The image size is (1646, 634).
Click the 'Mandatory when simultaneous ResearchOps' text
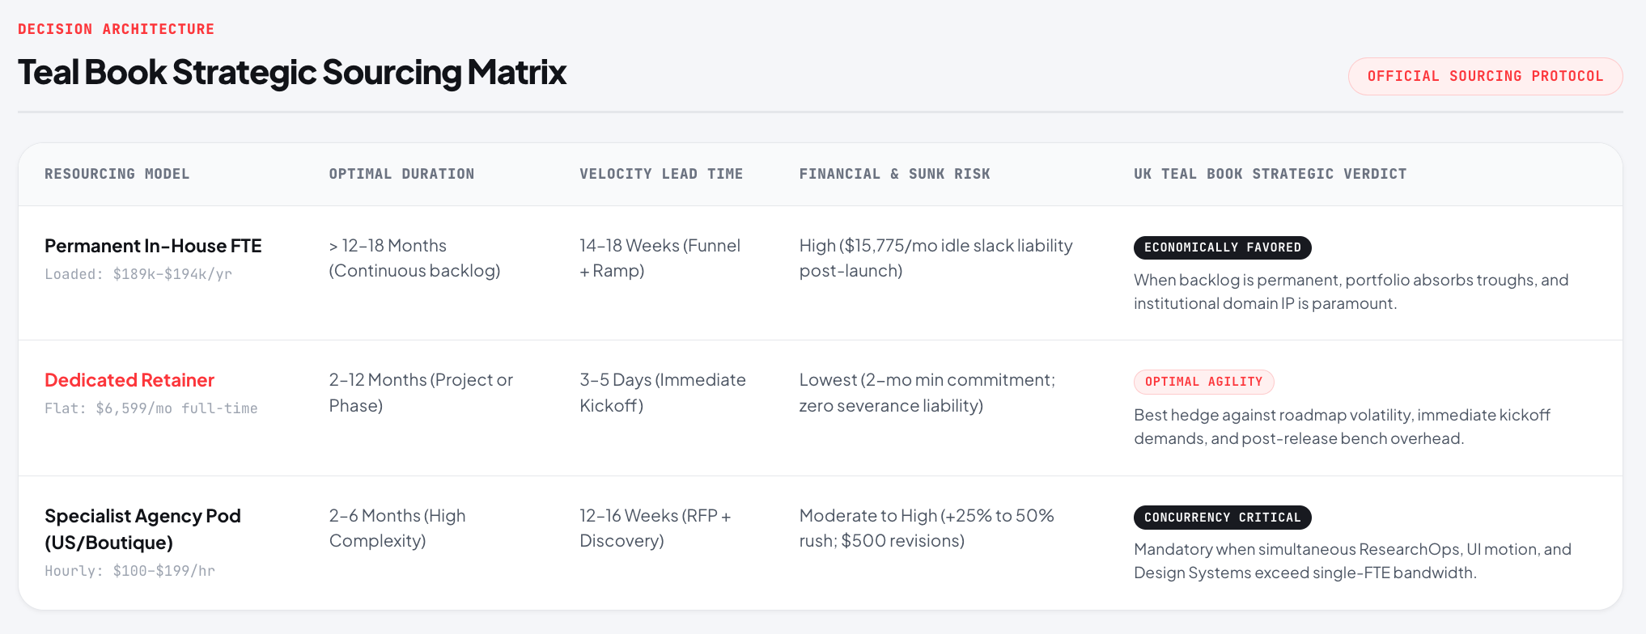tap(1352, 560)
